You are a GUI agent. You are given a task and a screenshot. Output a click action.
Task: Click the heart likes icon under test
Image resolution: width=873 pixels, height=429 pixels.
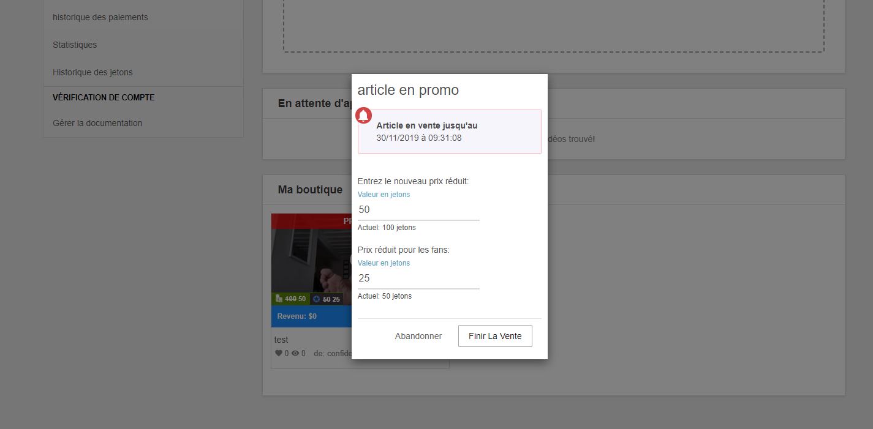point(278,353)
